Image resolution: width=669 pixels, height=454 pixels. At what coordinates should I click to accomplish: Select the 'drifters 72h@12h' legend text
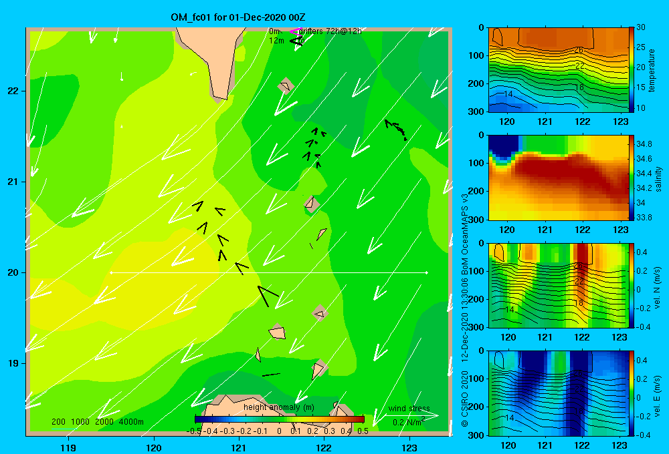pos(330,31)
